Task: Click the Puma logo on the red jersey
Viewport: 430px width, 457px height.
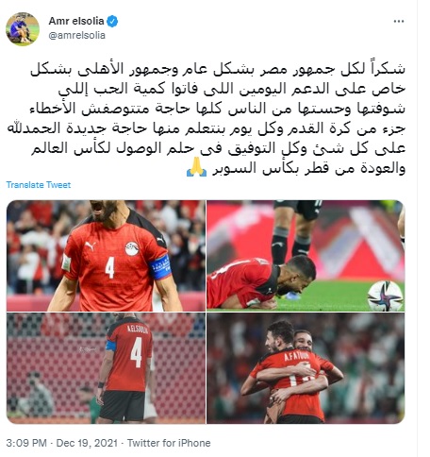Action: [x=91, y=245]
